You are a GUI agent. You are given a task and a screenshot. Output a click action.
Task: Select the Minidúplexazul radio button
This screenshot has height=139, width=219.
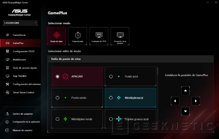(x=111, y=98)
